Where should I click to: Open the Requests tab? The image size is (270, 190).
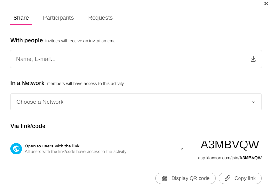pos(100,18)
